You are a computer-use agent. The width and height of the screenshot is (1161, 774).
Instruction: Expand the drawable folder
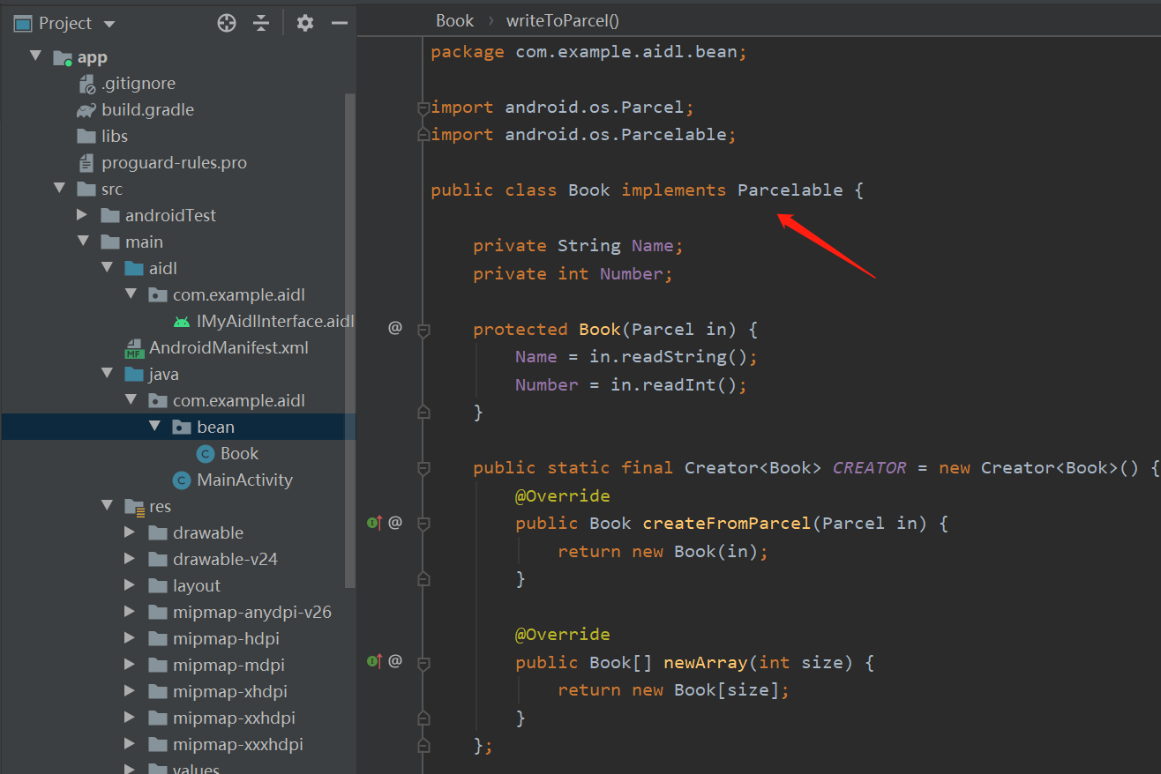127,532
